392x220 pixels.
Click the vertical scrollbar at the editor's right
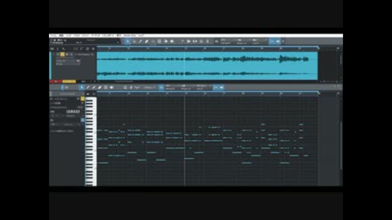click(341, 146)
